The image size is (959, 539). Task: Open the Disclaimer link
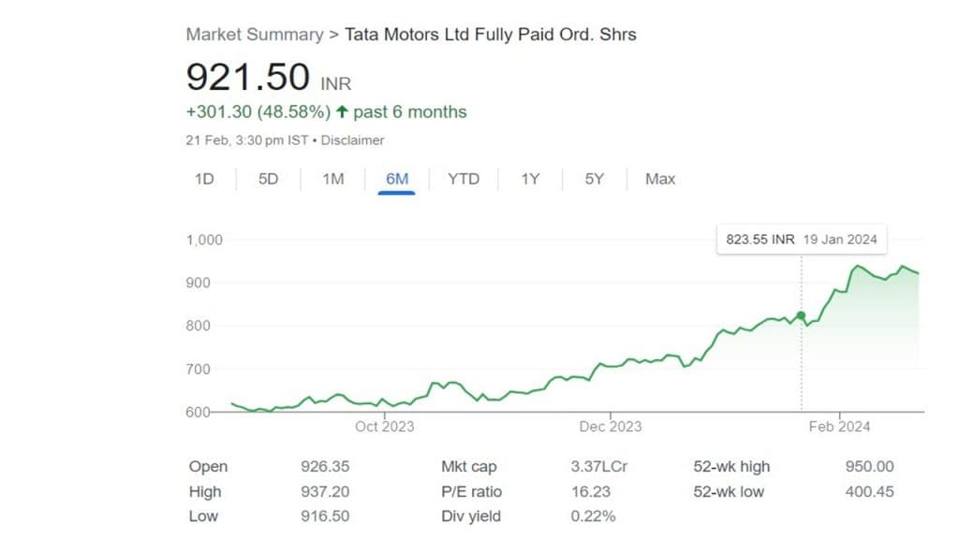[x=353, y=140]
